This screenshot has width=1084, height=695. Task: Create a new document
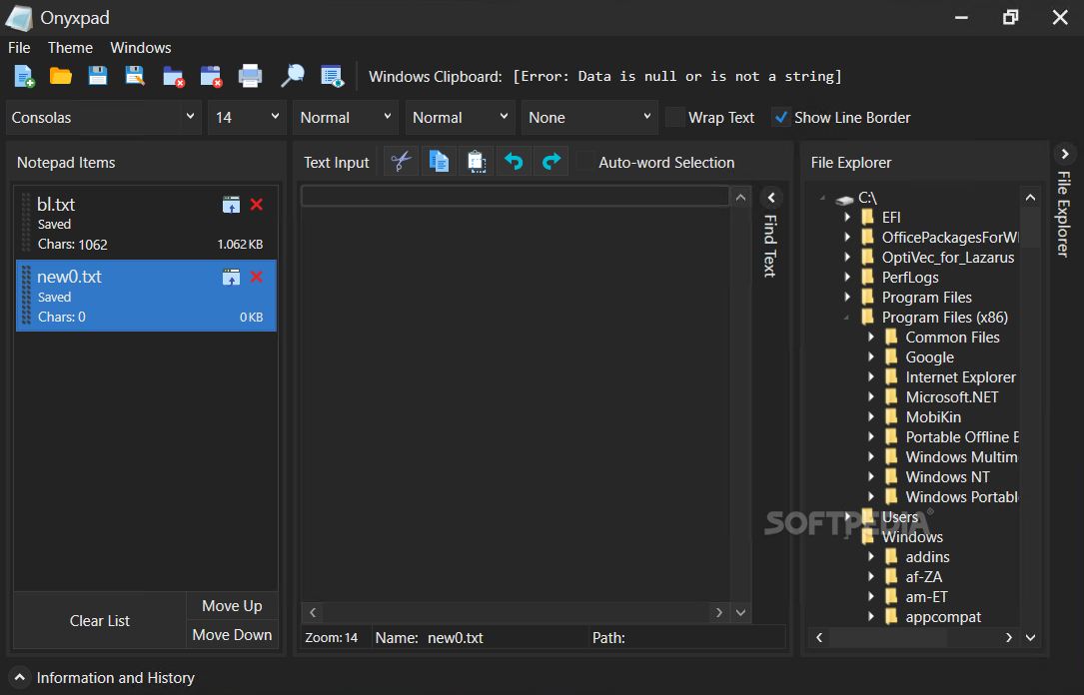pyautogui.click(x=24, y=76)
